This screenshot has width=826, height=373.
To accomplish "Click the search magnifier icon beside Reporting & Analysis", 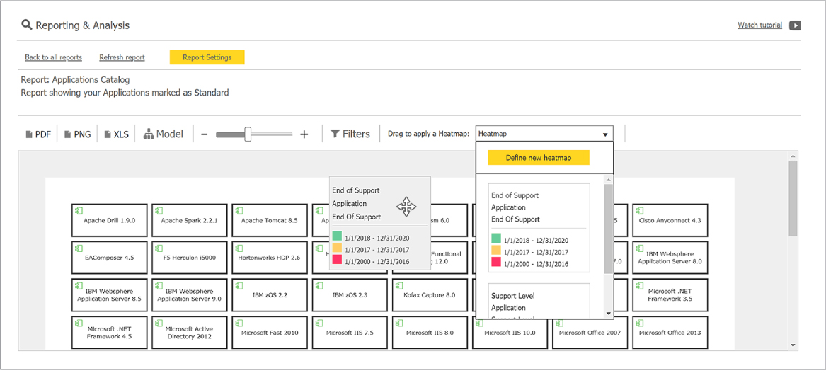I will 26,25.
